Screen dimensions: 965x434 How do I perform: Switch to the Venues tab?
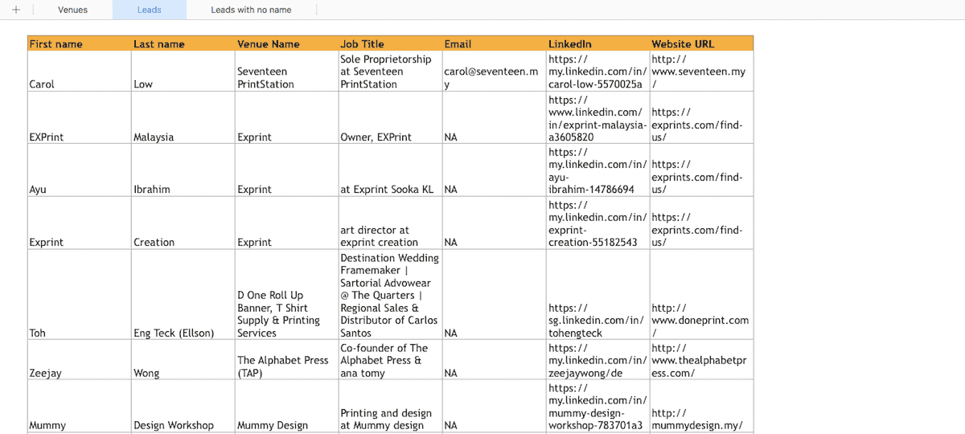tap(72, 10)
